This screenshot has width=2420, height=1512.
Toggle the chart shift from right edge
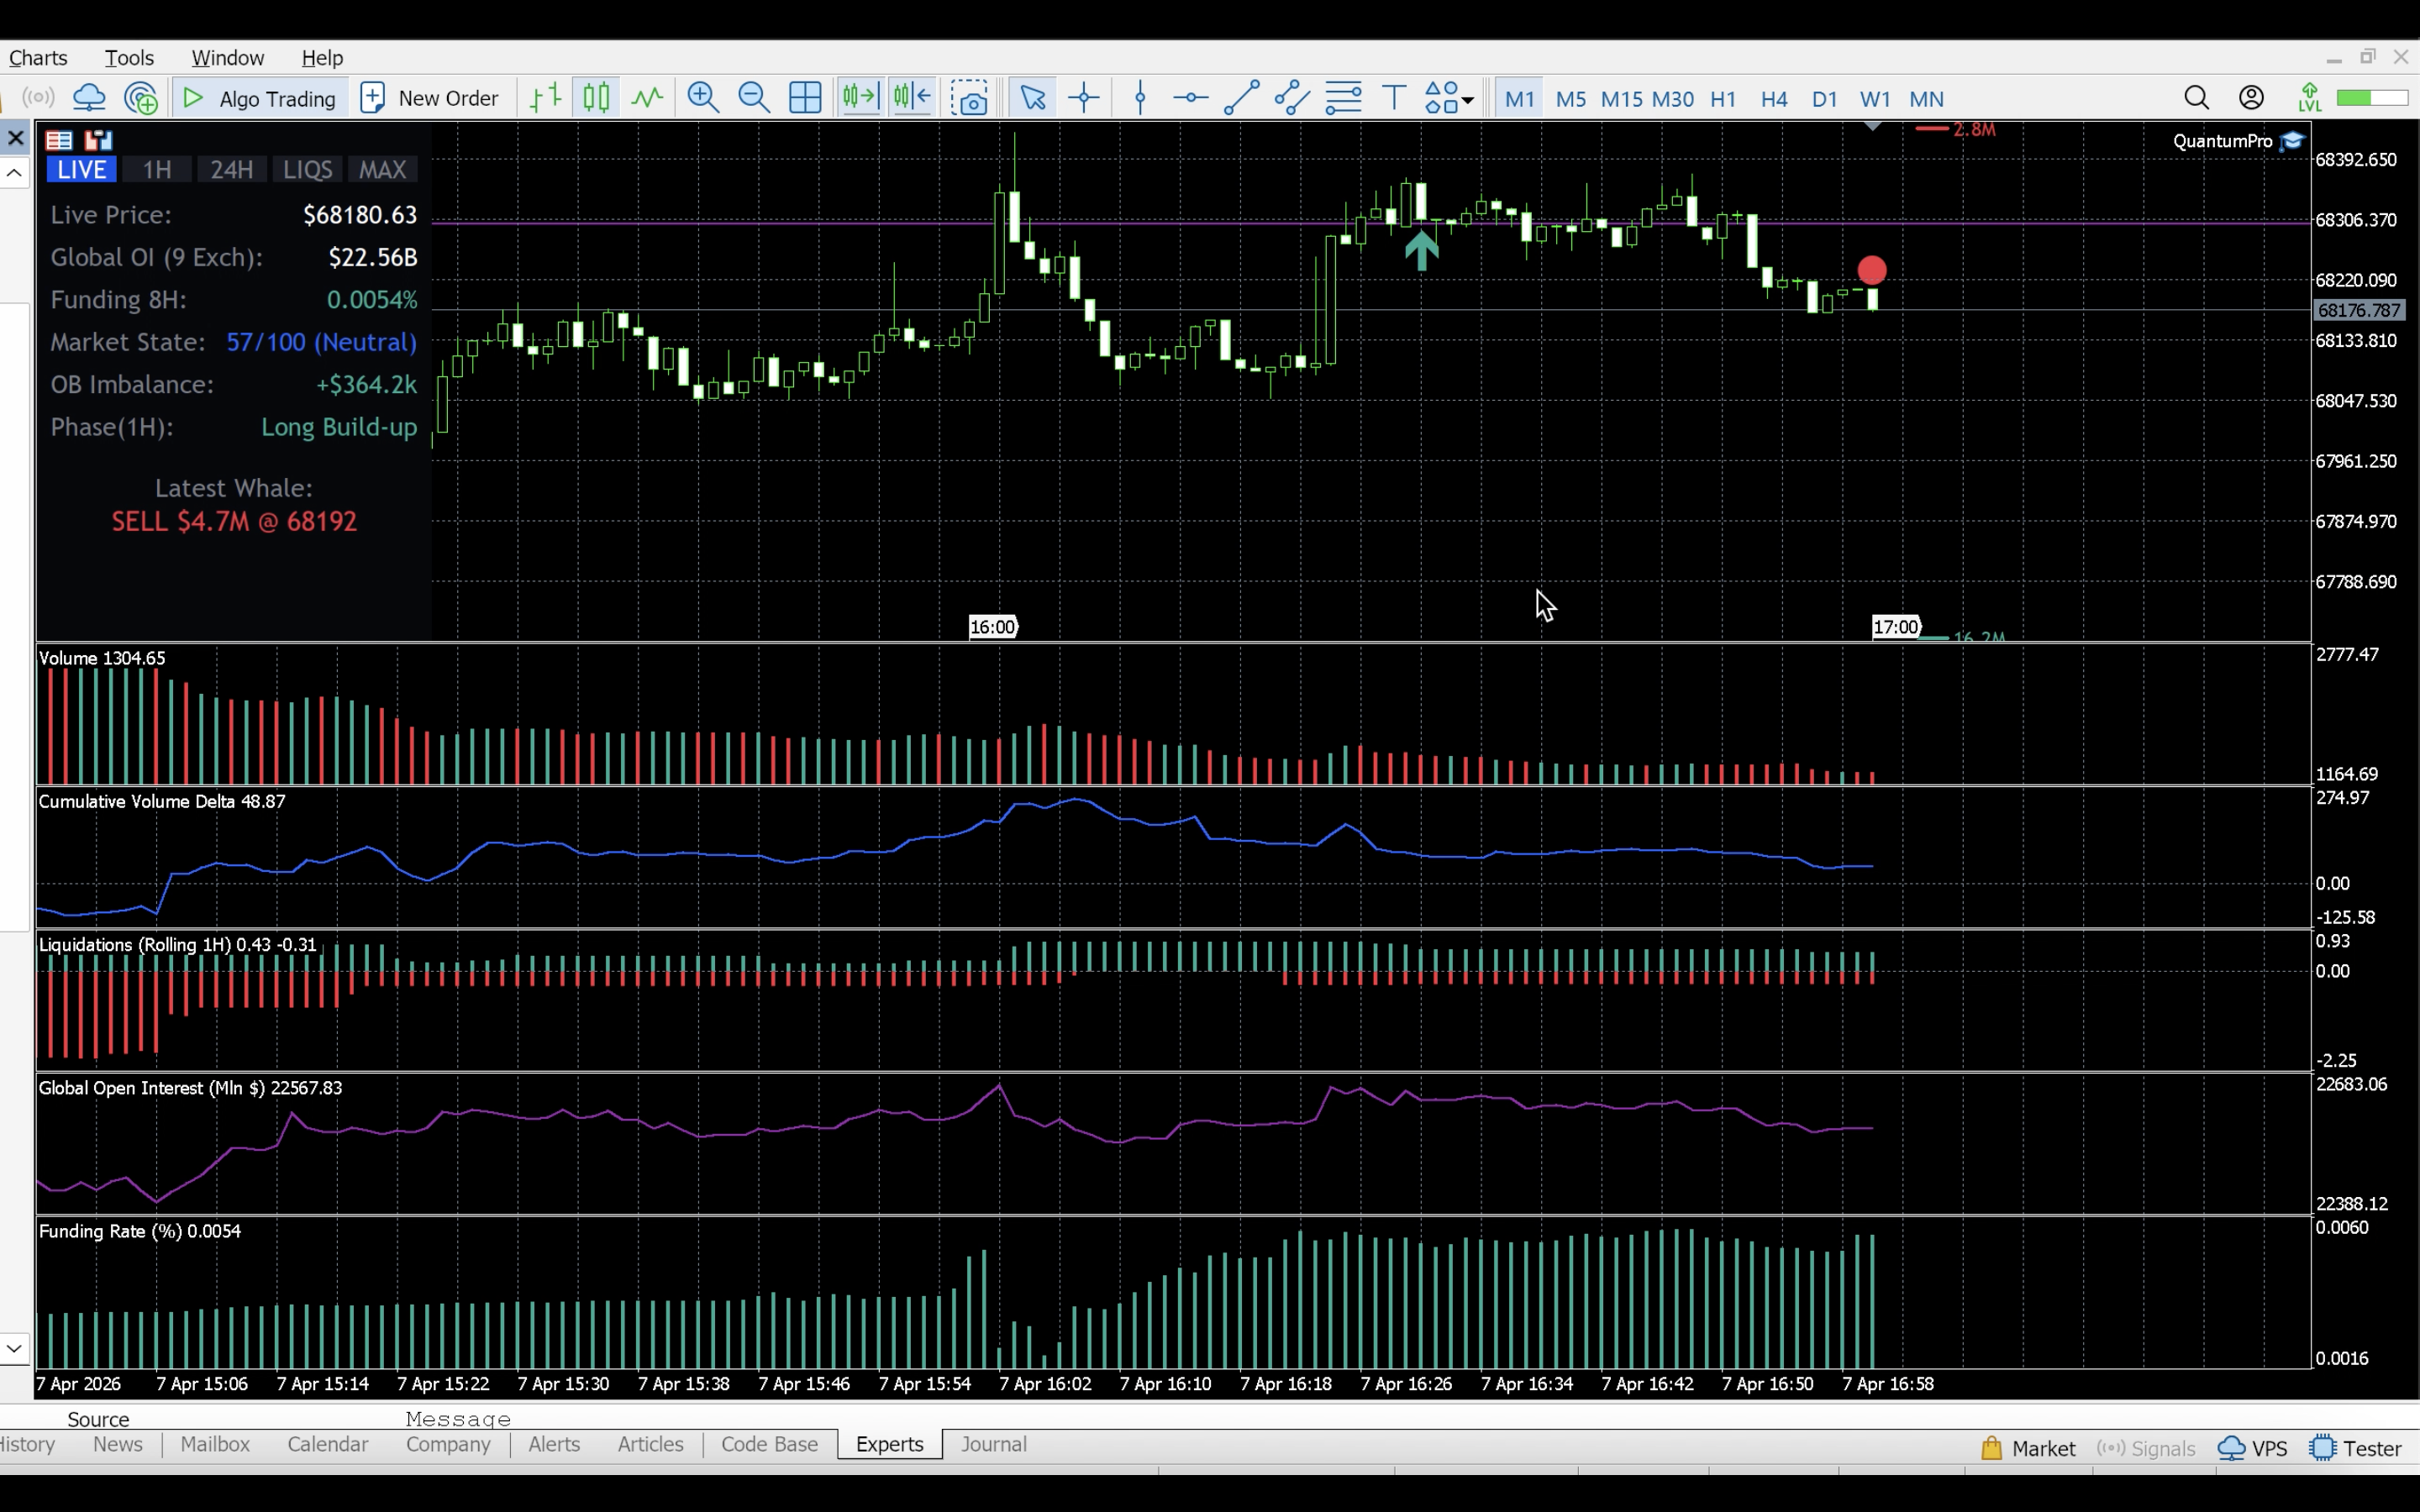(x=911, y=97)
